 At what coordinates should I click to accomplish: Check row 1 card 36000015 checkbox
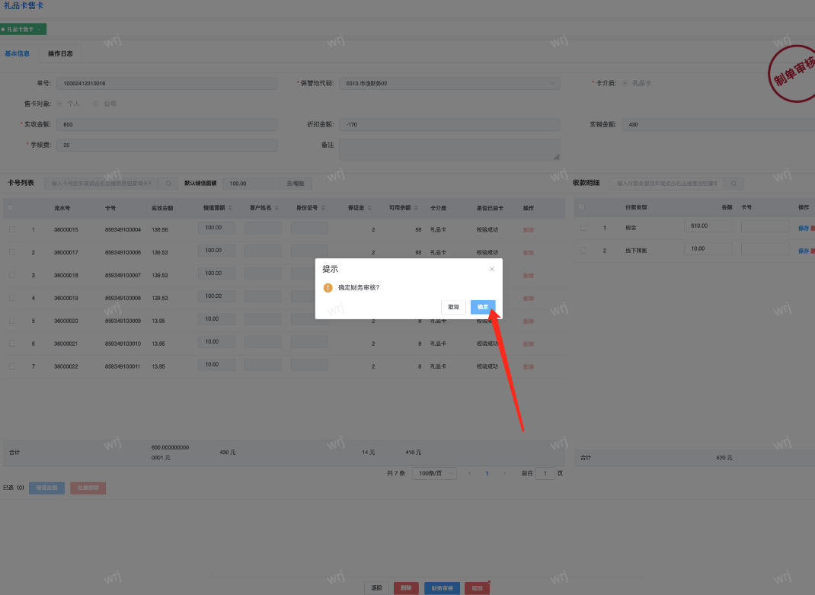coord(12,229)
